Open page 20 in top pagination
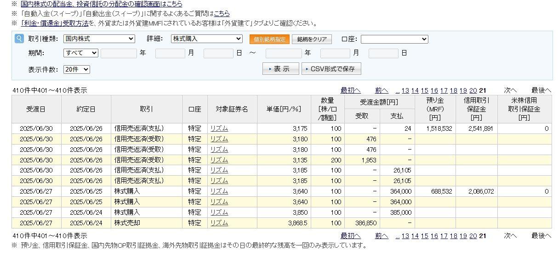 473,90
